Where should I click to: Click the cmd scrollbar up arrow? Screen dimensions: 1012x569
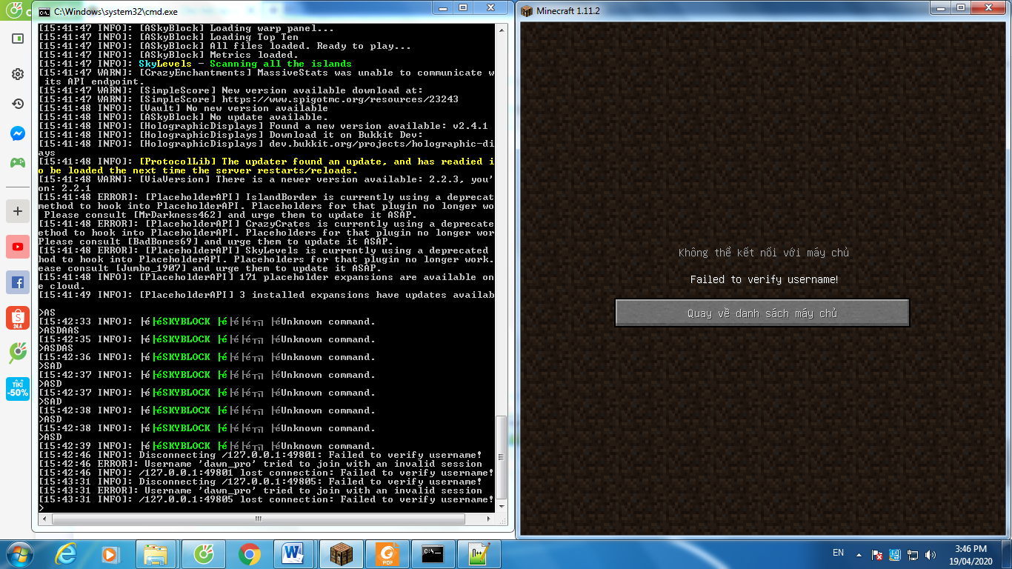click(x=502, y=30)
